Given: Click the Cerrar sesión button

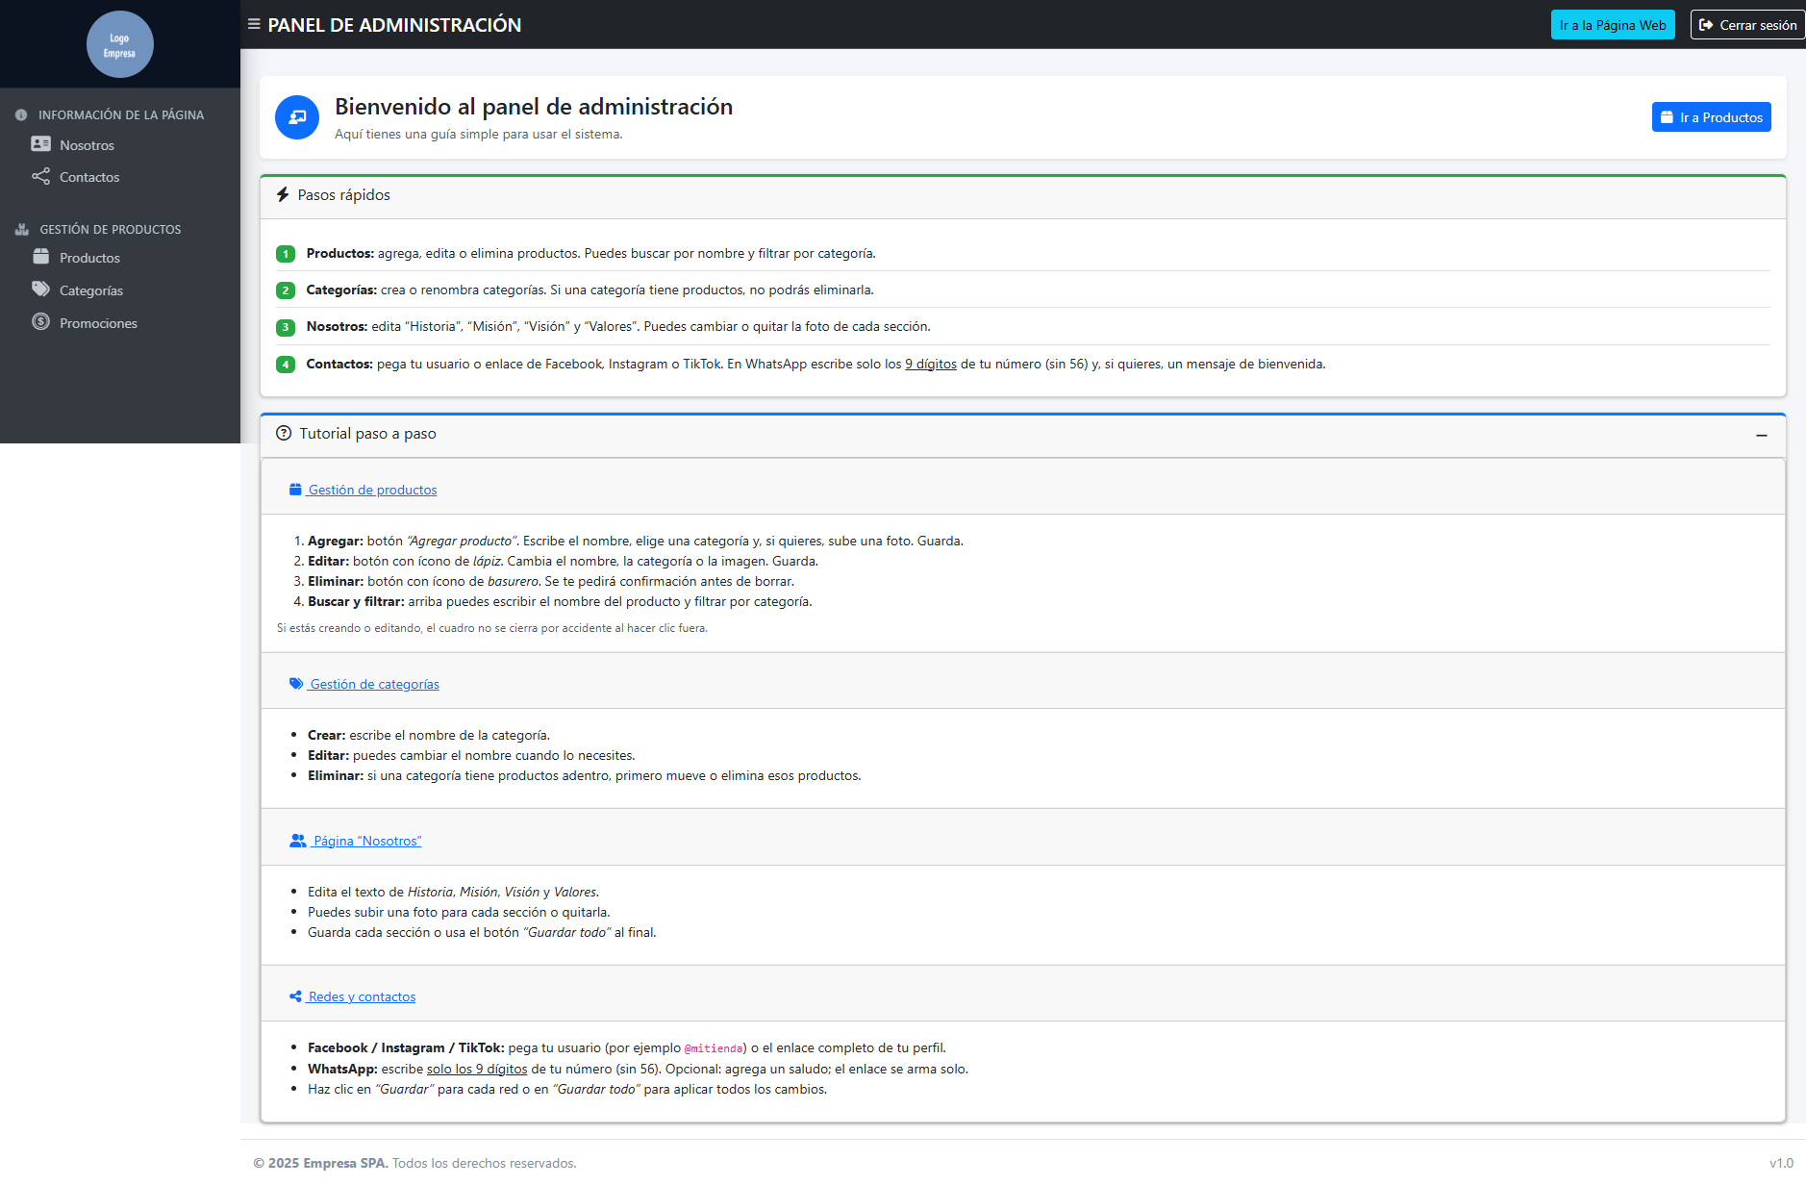Looking at the screenshot, I should pyautogui.click(x=1747, y=25).
